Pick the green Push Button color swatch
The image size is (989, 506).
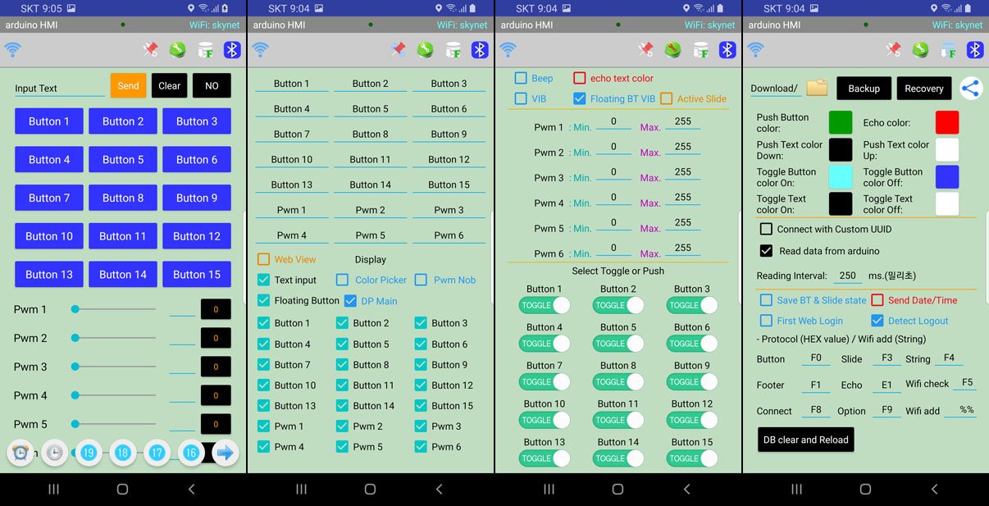pyautogui.click(x=841, y=122)
